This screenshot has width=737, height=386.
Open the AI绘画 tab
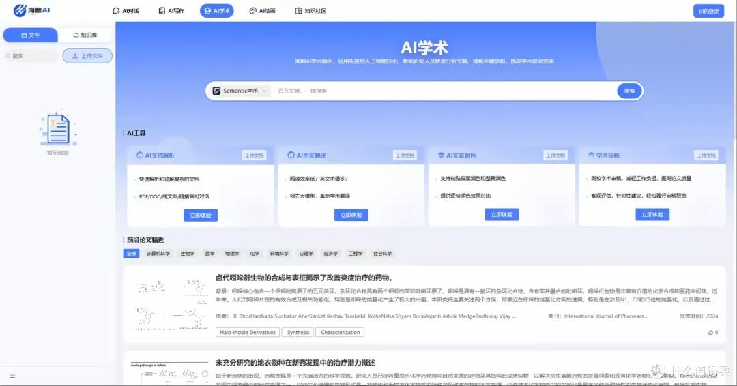point(262,11)
